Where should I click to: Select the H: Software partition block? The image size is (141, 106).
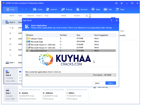[x=54, y=94]
